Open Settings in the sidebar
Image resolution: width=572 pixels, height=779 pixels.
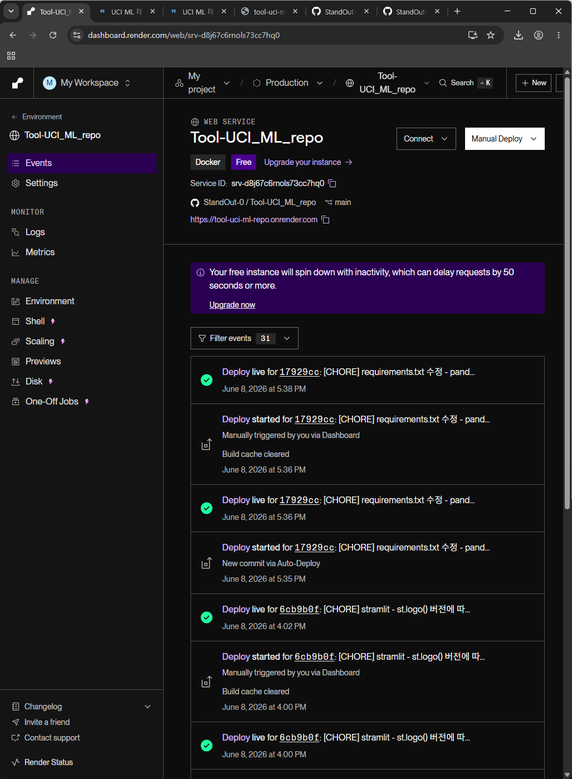pyautogui.click(x=81, y=183)
